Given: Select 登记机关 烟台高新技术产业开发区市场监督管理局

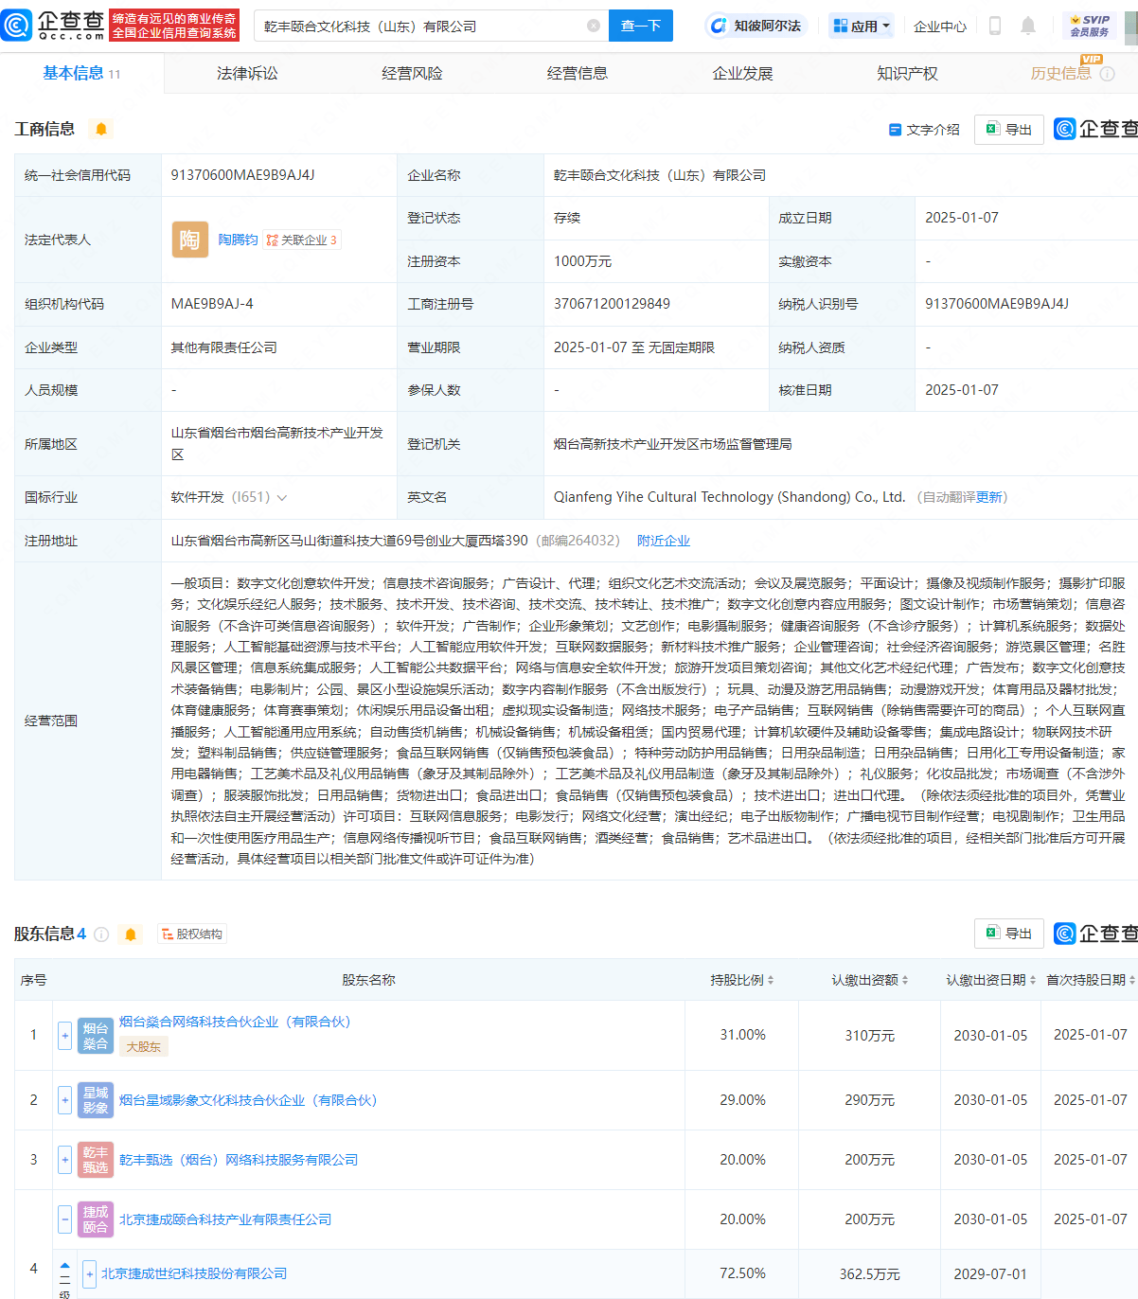Looking at the screenshot, I should [672, 444].
